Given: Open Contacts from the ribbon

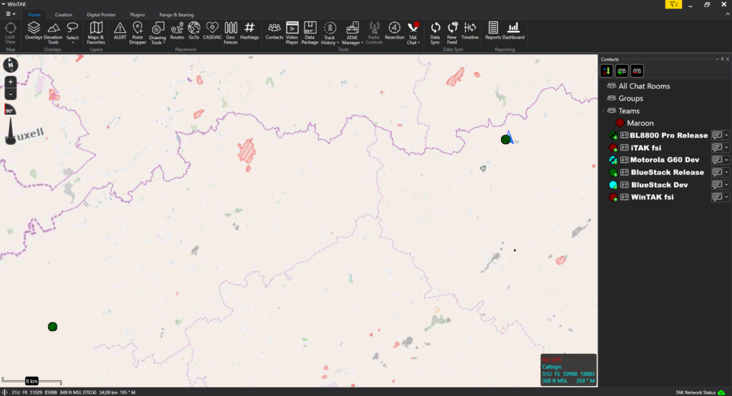Looking at the screenshot, I should [274, 31].
